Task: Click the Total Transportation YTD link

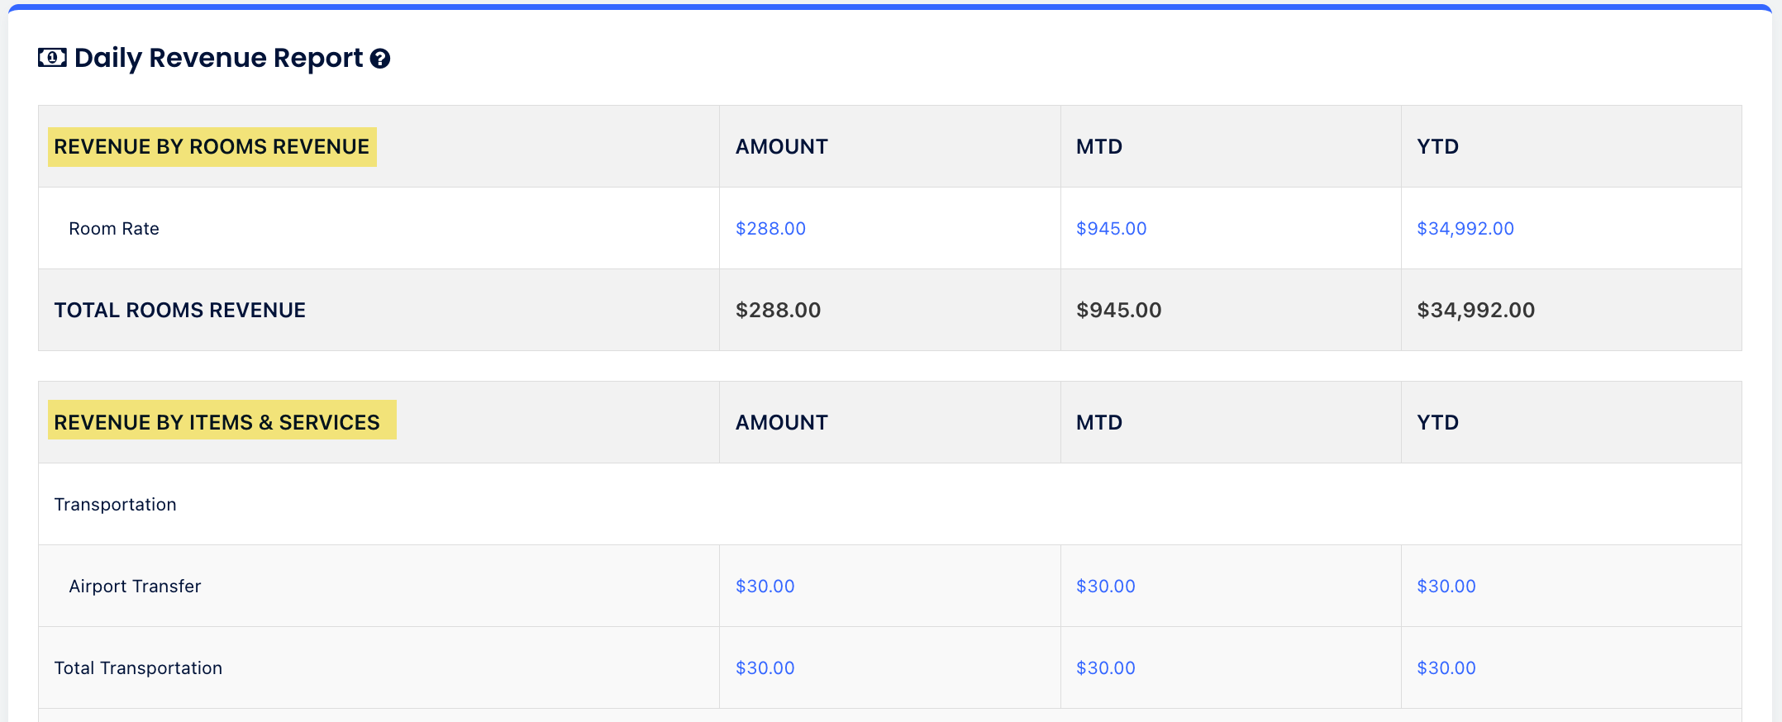Action: tap(1446, 668)
